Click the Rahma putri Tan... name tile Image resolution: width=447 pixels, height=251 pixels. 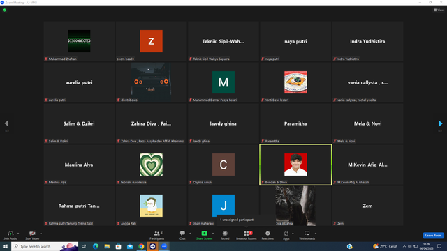point(79,206)
